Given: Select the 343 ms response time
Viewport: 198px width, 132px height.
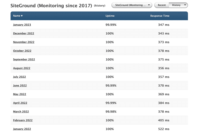Looking at the screenshot, I should (x=164, y=34).
